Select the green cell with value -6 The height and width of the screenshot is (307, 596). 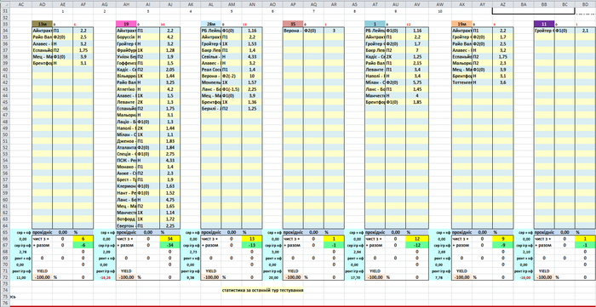pos(83,245)
